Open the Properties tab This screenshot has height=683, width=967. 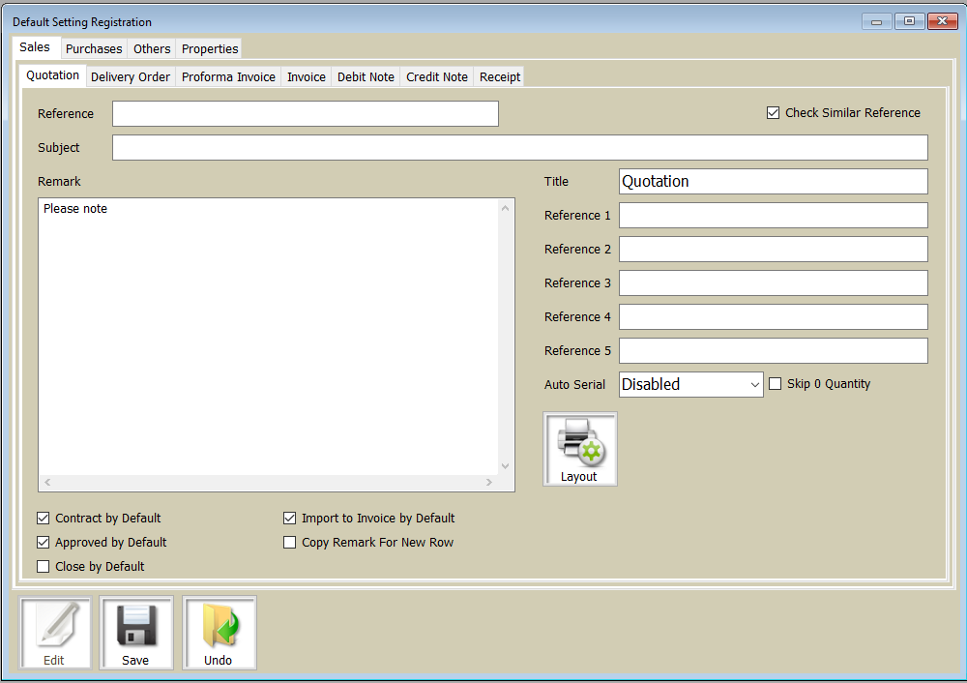[x=210, y=48]
